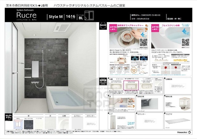Click the Special laurel badge icon
Viewport: 197px width, 139px height.
(x=103, y=26)
